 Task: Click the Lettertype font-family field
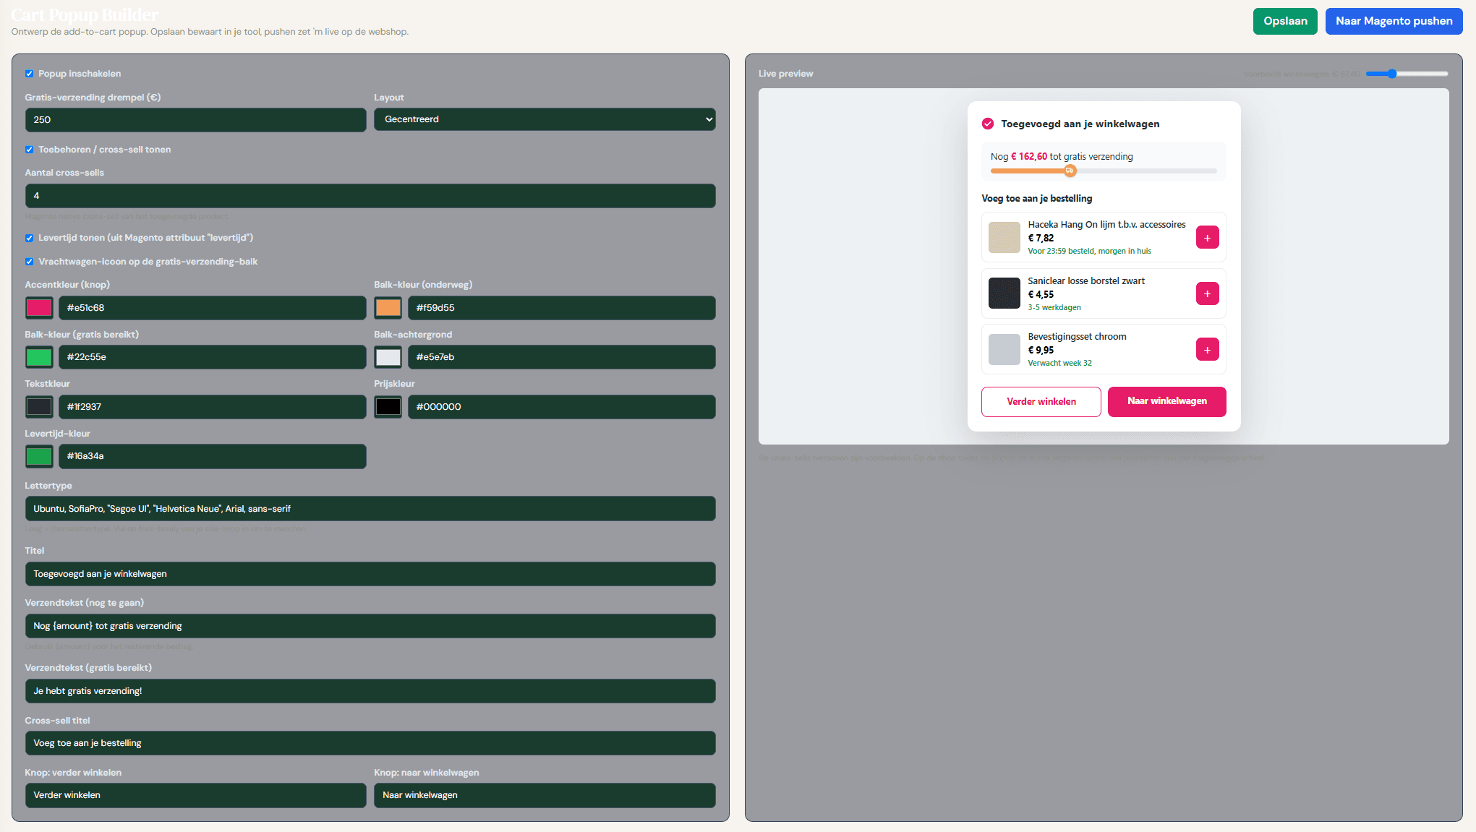tap(370, 509)
